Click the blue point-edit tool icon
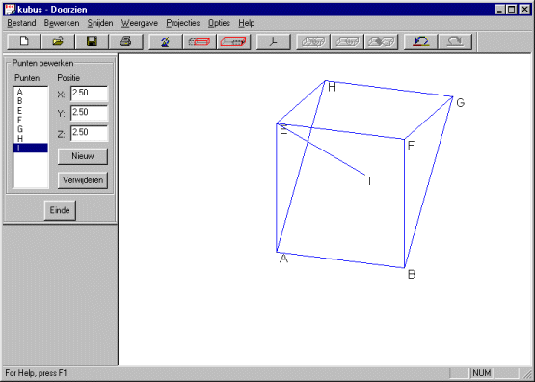Viewport: 535px width, 382px height. [166, 41]
